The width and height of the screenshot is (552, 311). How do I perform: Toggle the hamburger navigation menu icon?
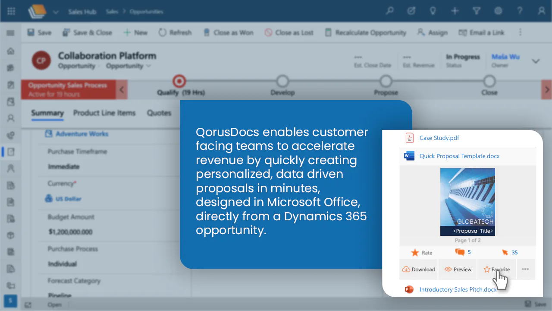coord(11,33)
